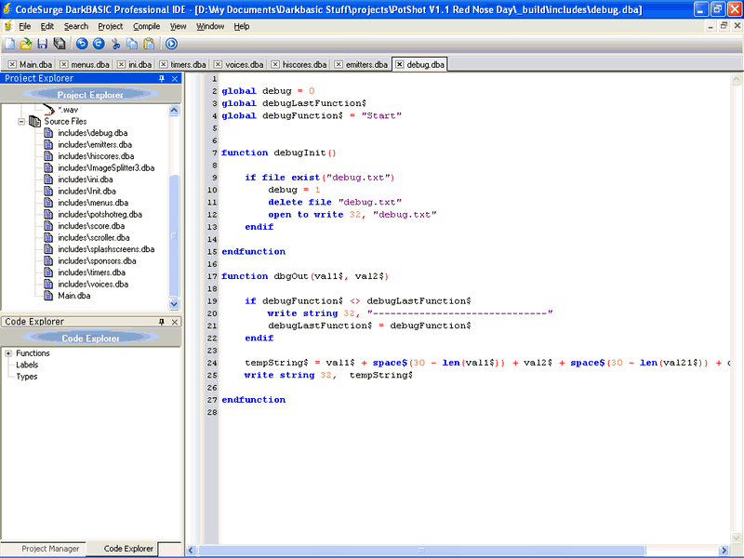Collapse the Source Files tree node
744x558 pixels.
[22, 122]
